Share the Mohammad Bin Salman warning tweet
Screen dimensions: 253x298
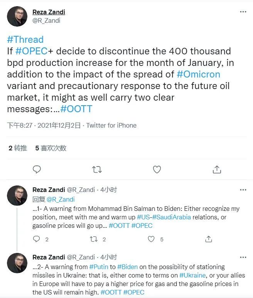pyautogui.click(x=209, y=239)
